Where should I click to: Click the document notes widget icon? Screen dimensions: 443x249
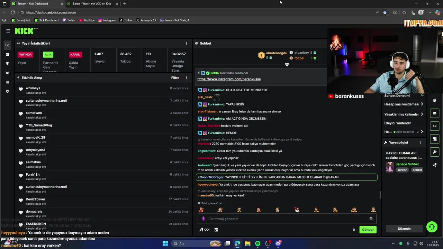pyautogui.click(x=435, y=100)
